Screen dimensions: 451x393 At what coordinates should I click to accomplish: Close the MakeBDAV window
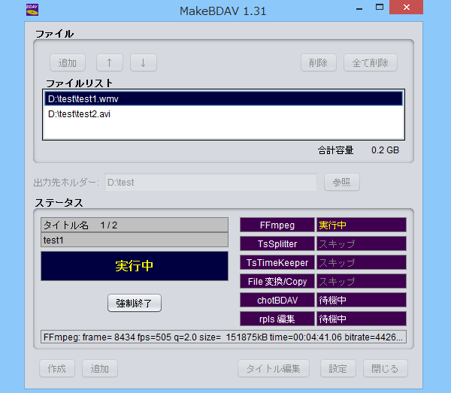406,8
